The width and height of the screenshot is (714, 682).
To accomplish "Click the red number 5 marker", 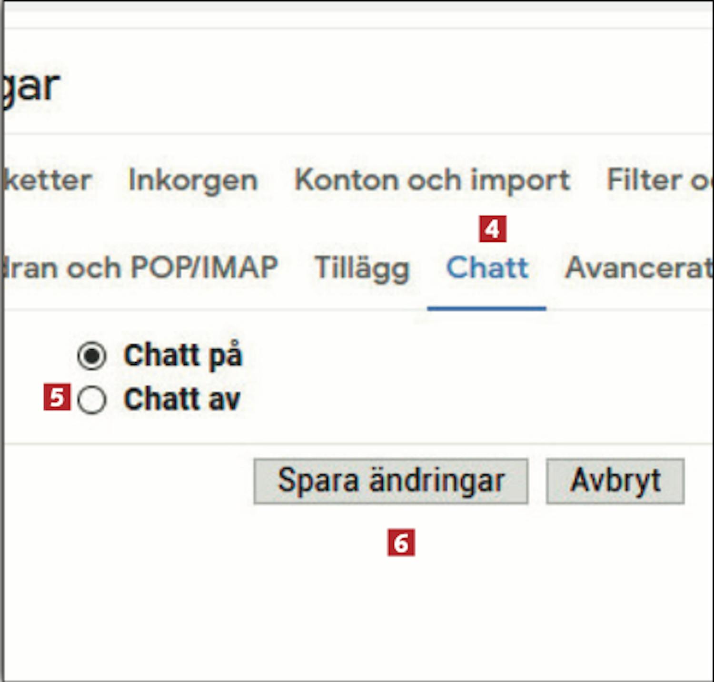I will pos(57,397).
